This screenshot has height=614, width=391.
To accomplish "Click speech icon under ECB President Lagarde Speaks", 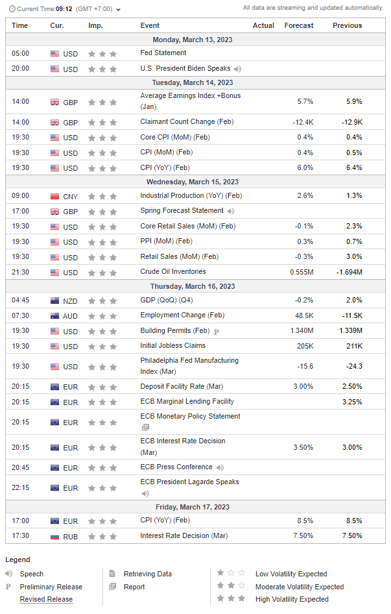I will coord(145,493).
